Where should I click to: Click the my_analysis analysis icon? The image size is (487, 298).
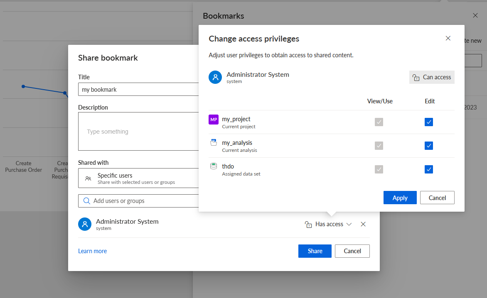[213, 142]
